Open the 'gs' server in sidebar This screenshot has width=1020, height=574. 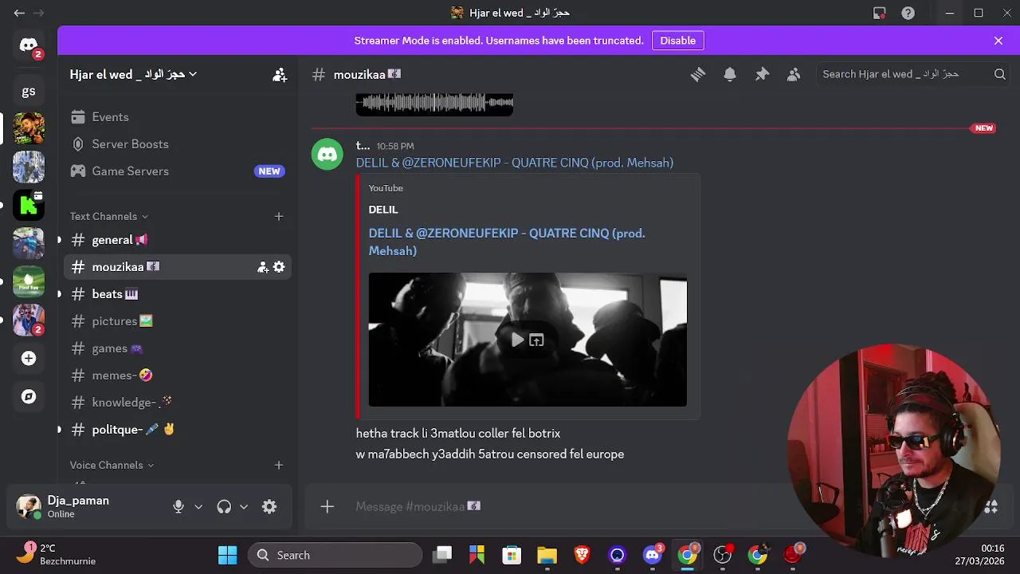pos(29,91)
